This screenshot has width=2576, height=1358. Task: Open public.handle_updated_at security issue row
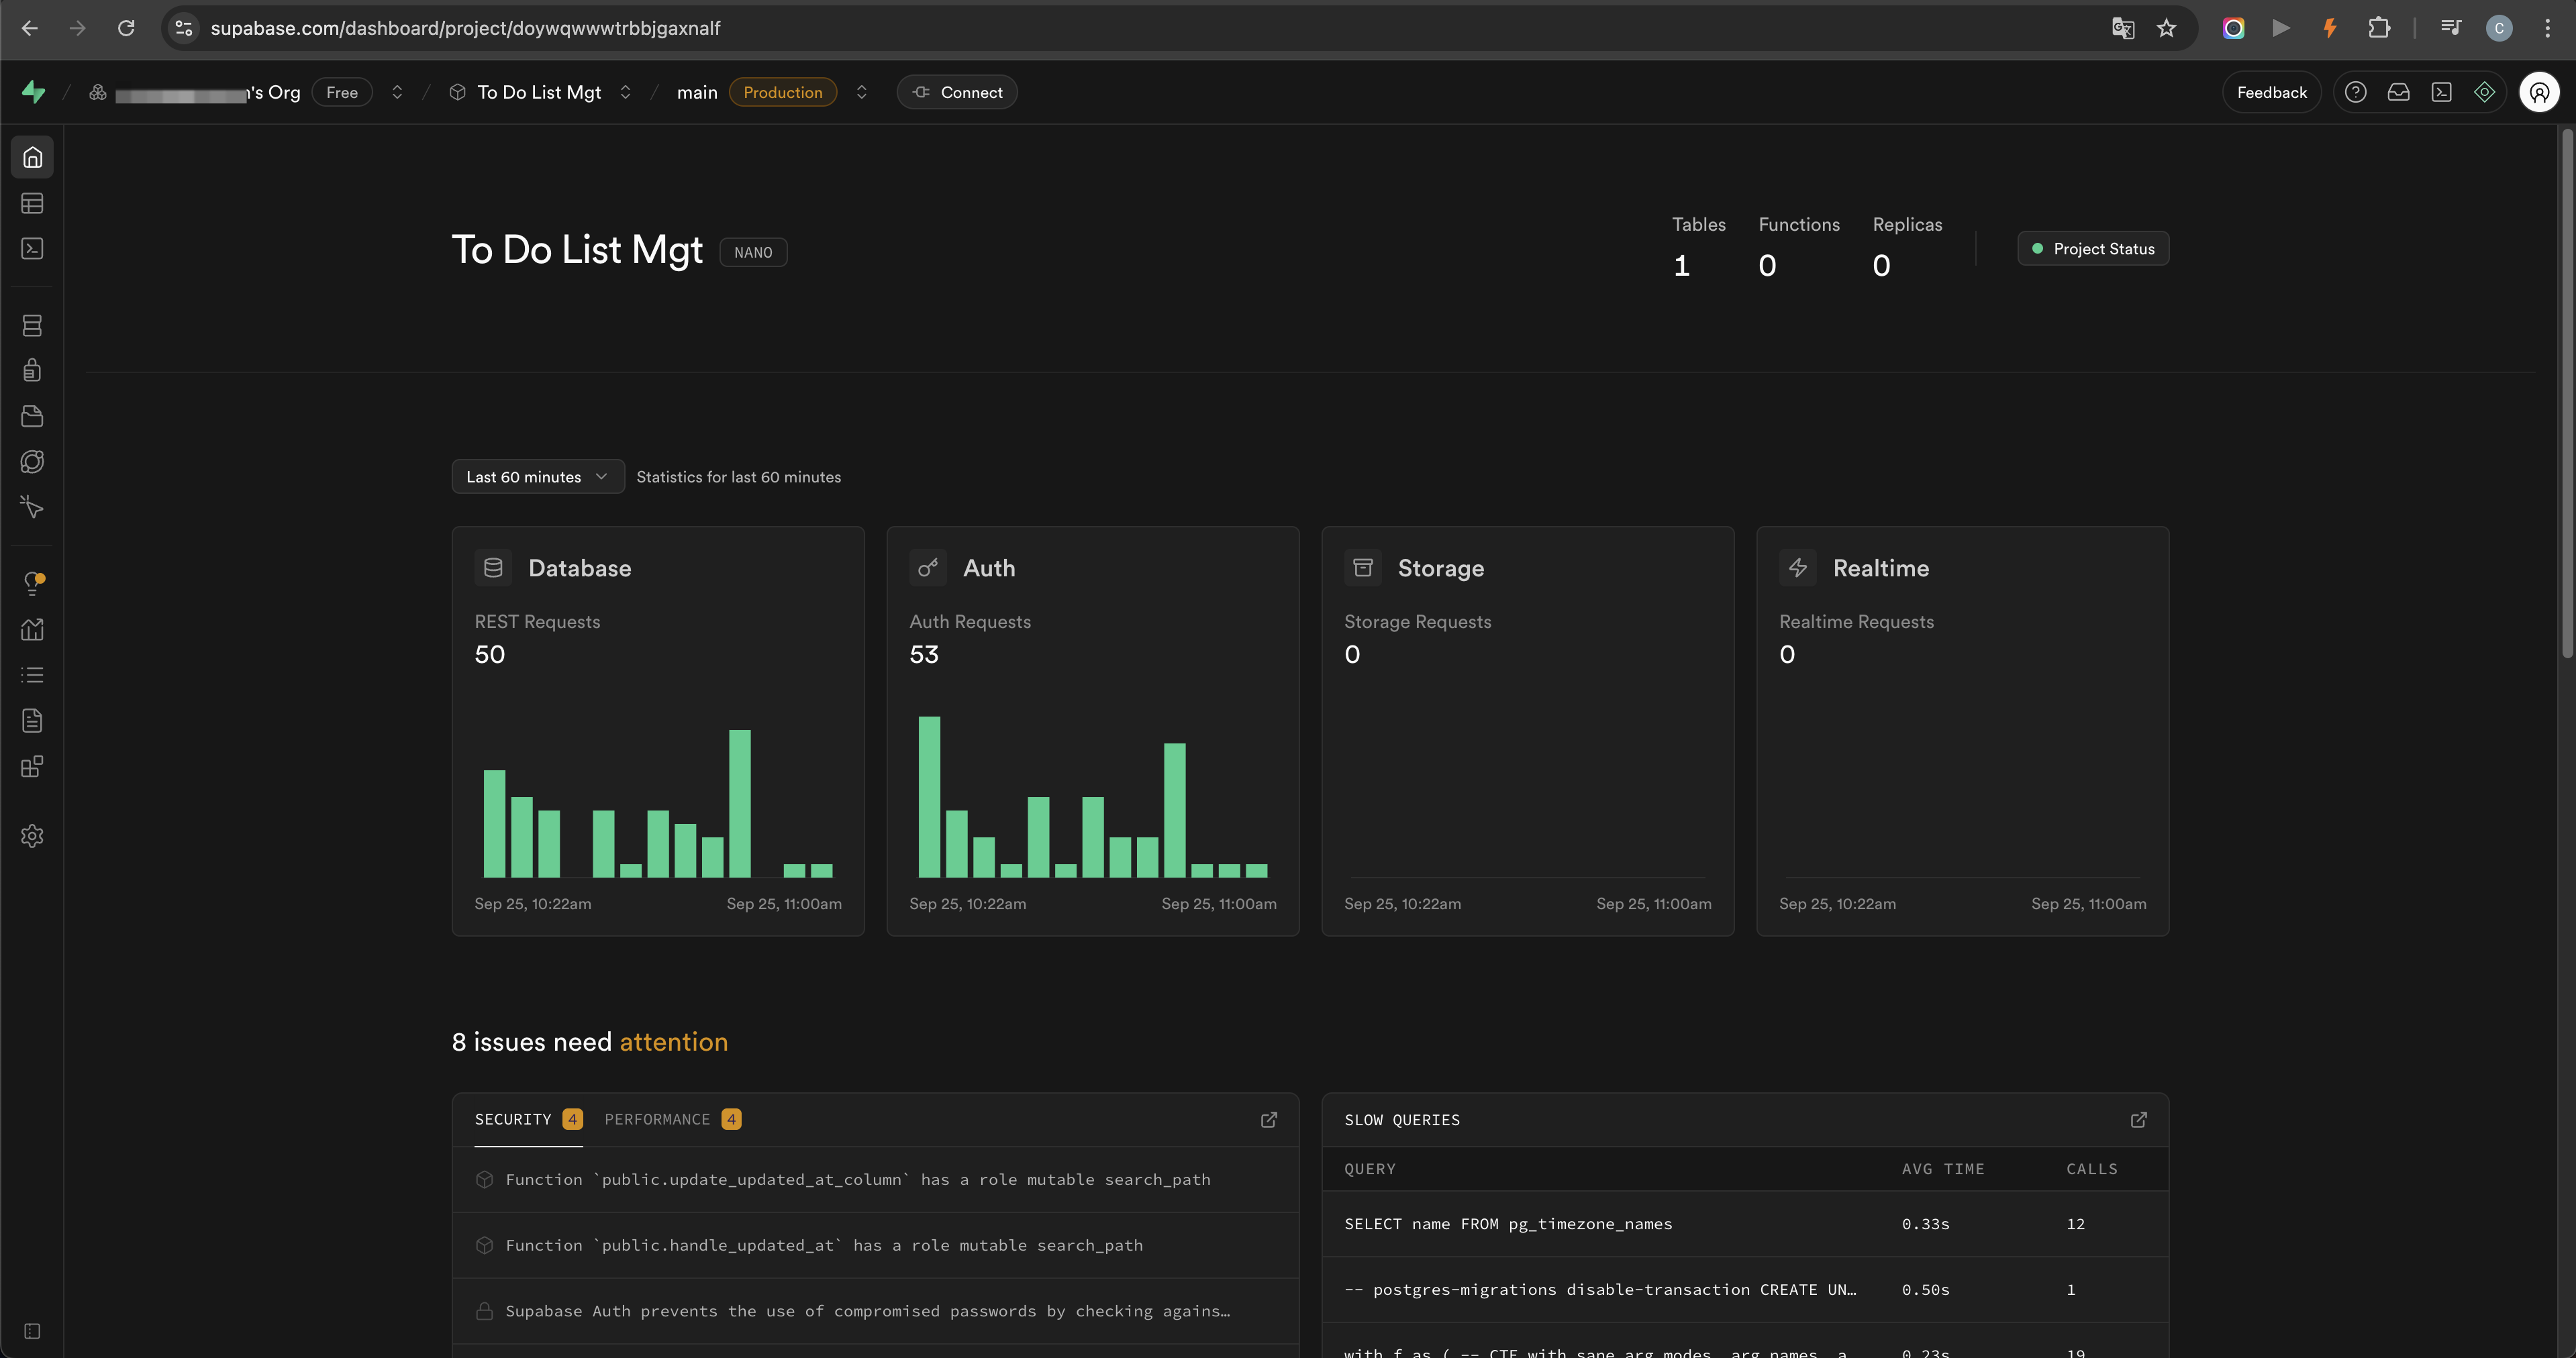(875, 1245)
